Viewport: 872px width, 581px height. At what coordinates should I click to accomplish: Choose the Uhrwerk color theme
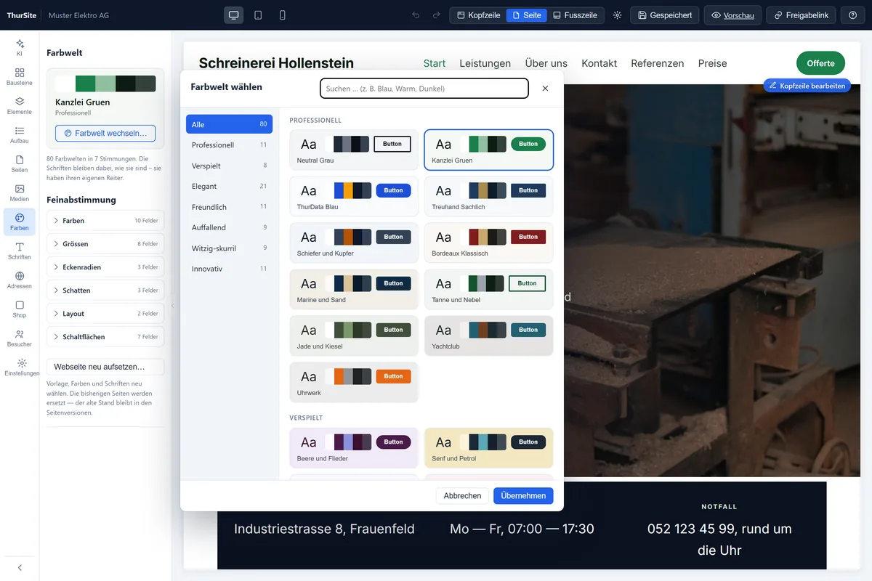354,382
